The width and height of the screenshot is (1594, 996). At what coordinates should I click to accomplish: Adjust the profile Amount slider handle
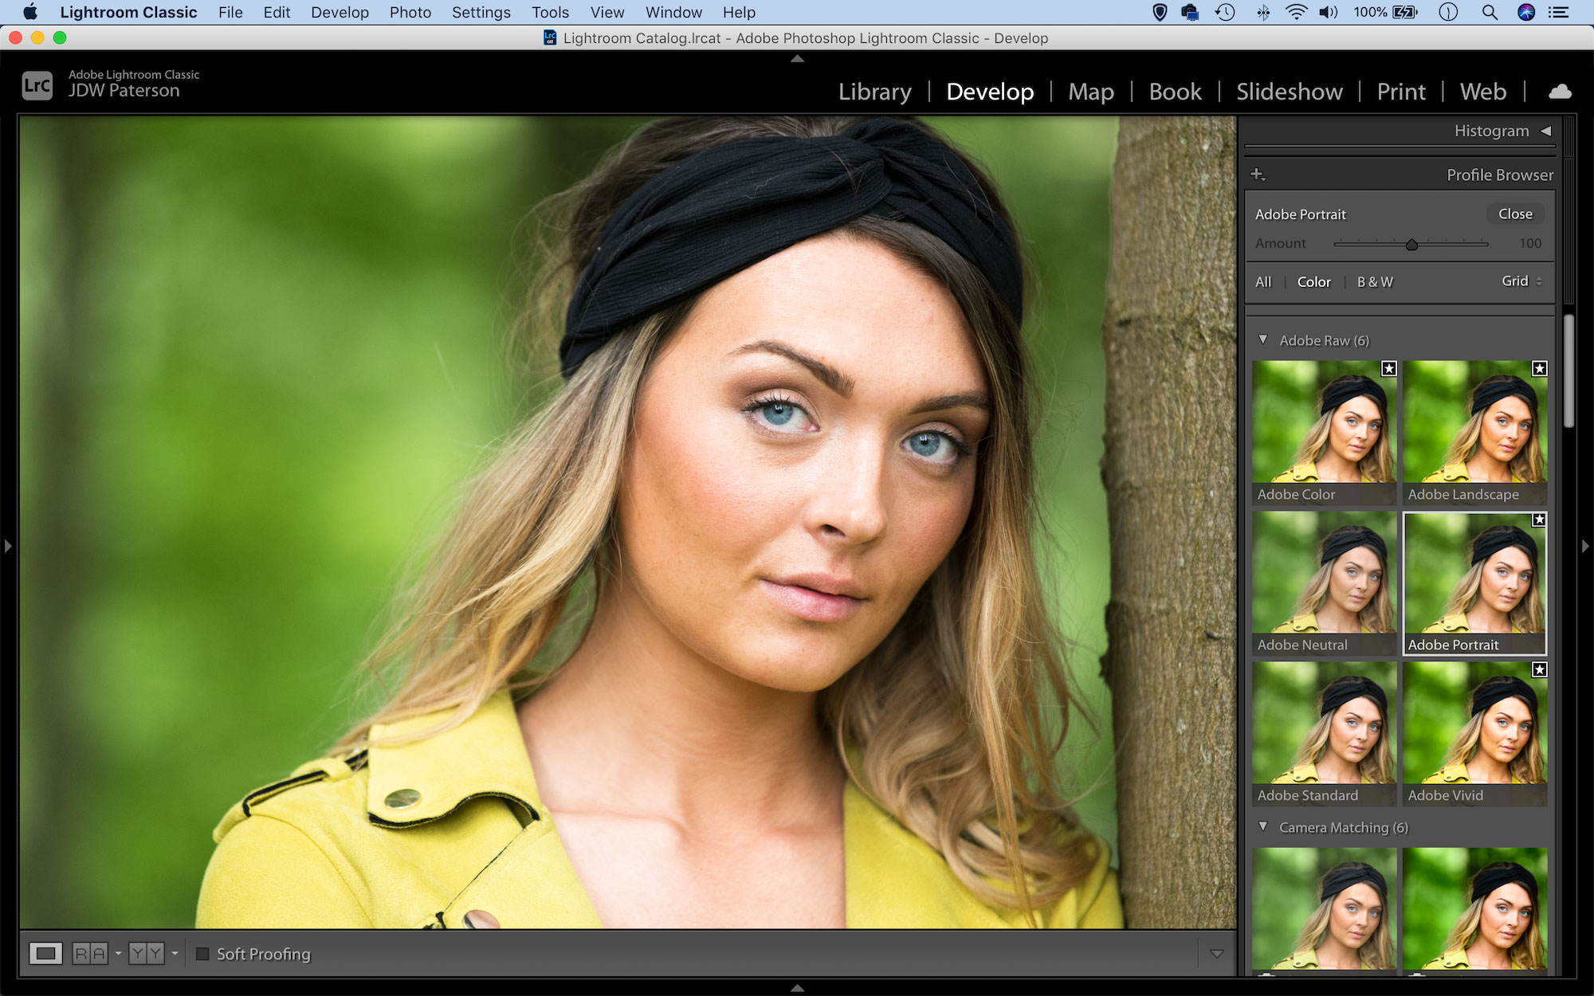(x=1411, y=244)
